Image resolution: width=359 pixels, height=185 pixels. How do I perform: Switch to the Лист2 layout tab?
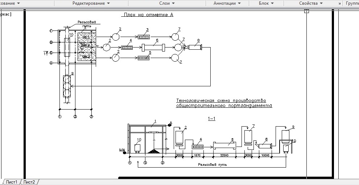pos(29,182)
